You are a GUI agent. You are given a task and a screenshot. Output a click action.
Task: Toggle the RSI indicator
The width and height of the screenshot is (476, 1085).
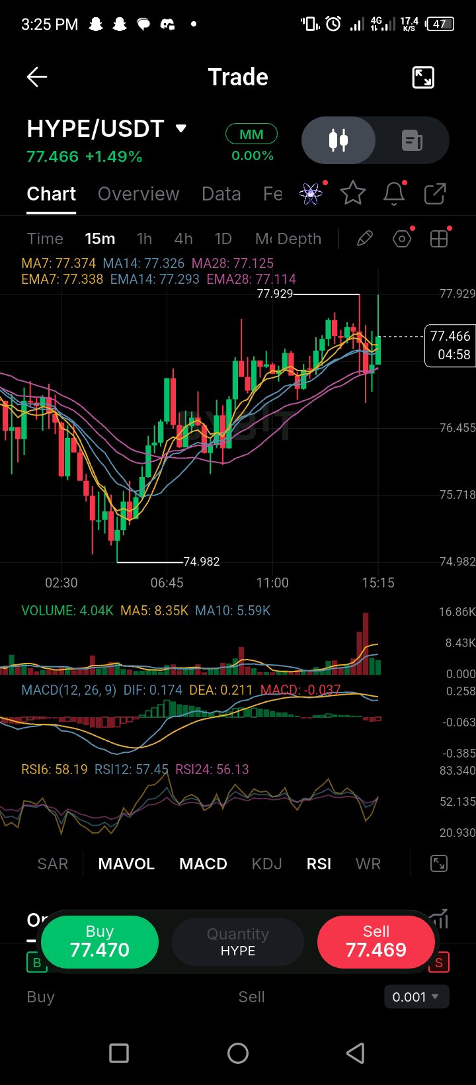click(319, 864)
